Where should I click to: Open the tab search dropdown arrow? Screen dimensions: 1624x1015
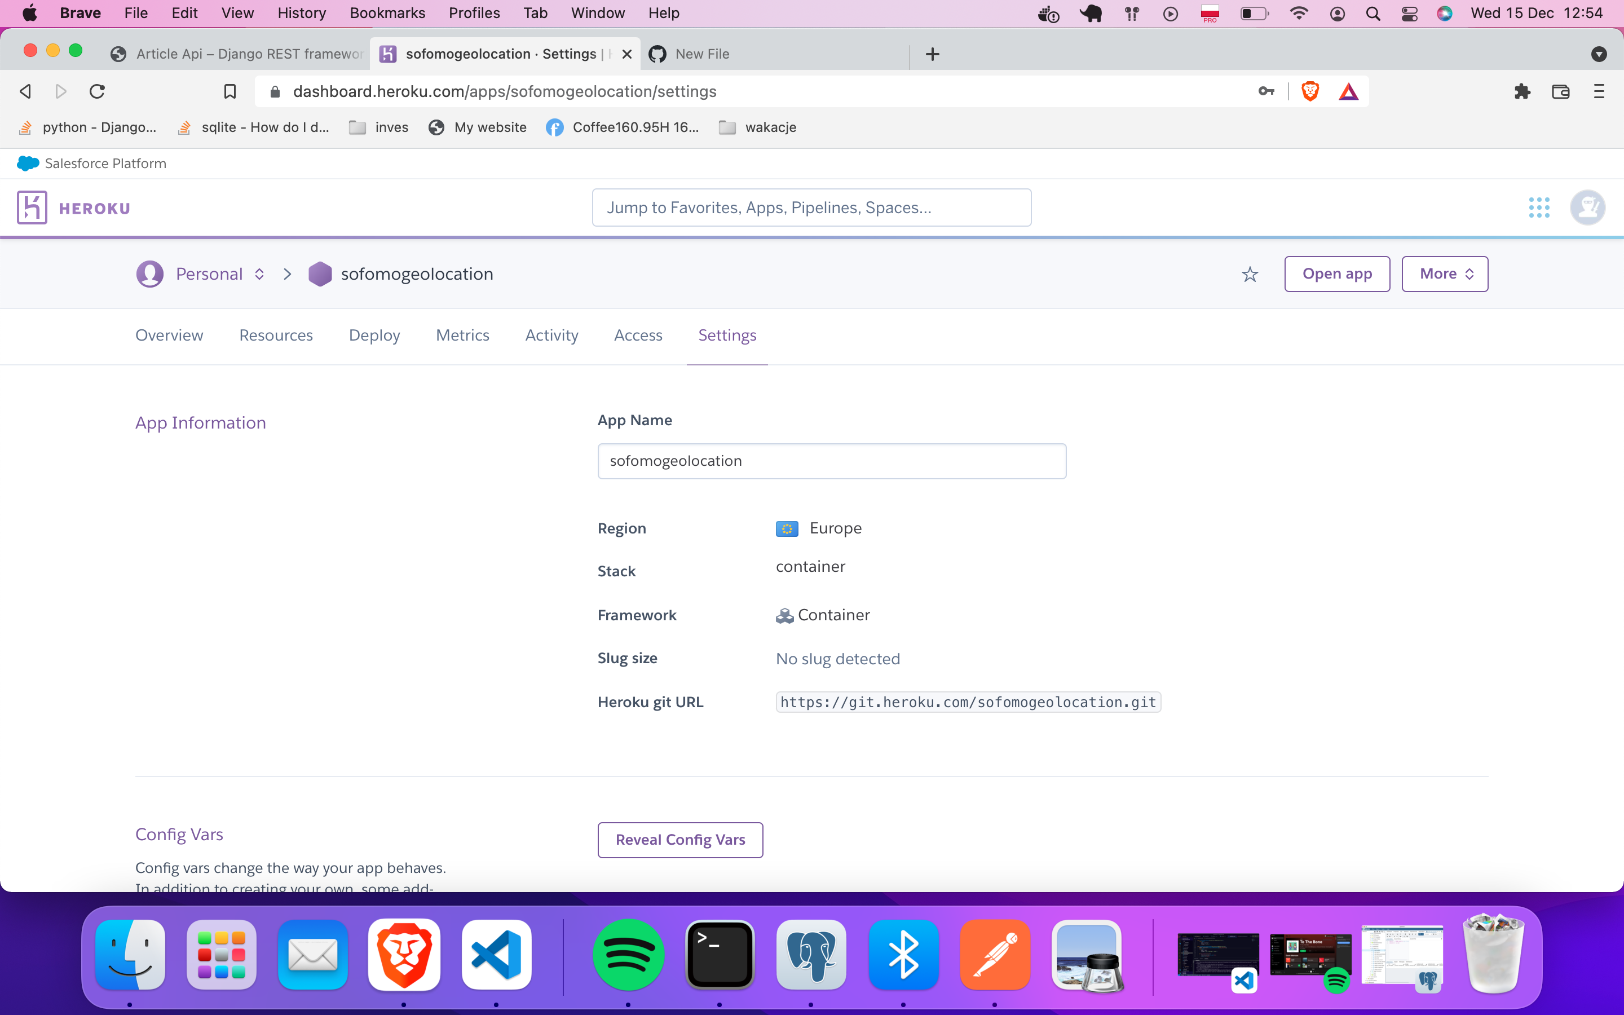1599,54
